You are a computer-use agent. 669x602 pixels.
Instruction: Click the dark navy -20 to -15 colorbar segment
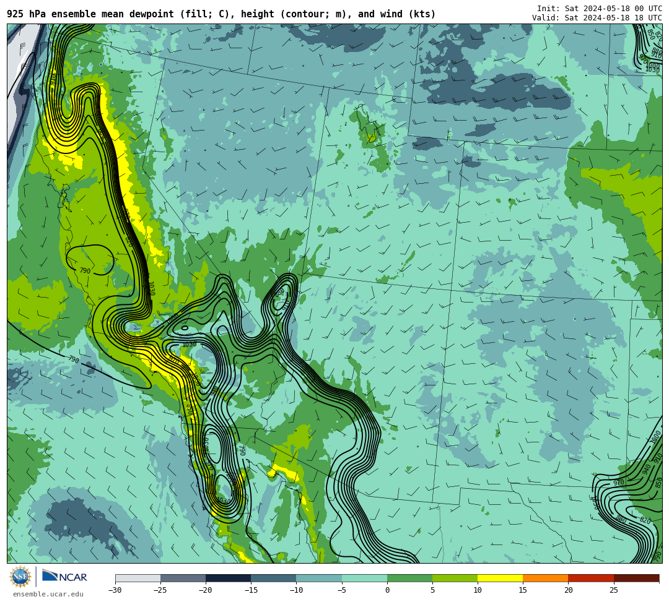click(228, 578)
